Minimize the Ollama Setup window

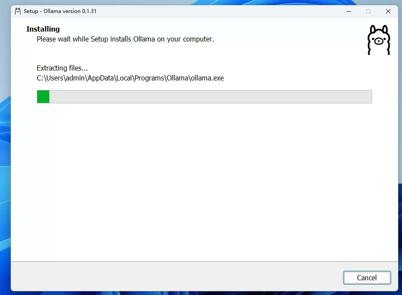tap(349, 11)
